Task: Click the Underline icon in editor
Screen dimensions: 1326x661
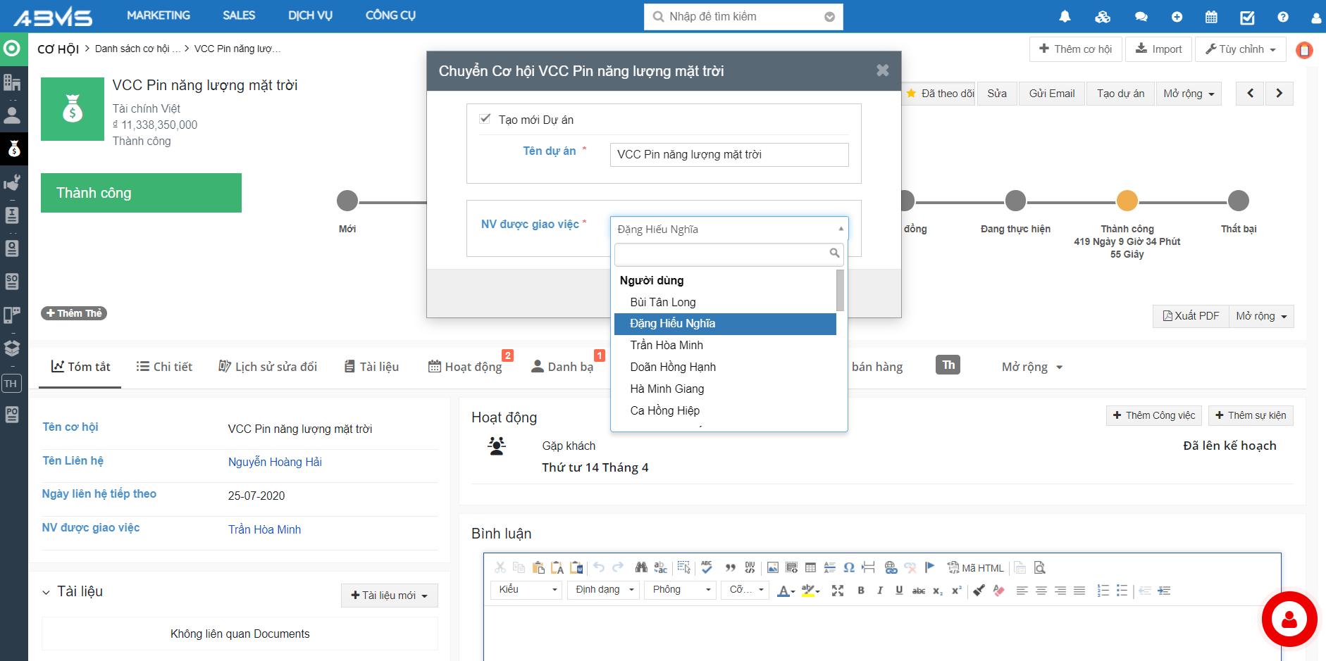Action: [899, 591]
